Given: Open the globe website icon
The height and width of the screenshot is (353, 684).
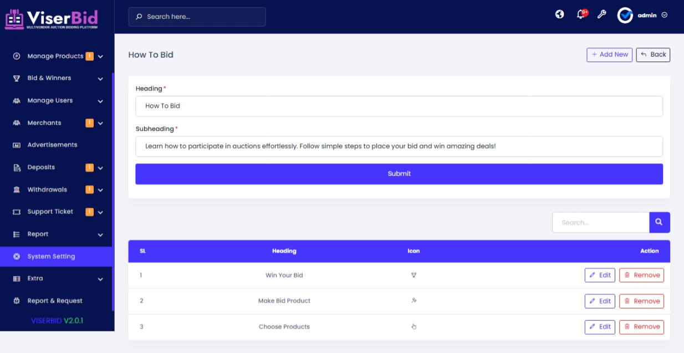Looking at the screenshot, I should coord(560,14).
